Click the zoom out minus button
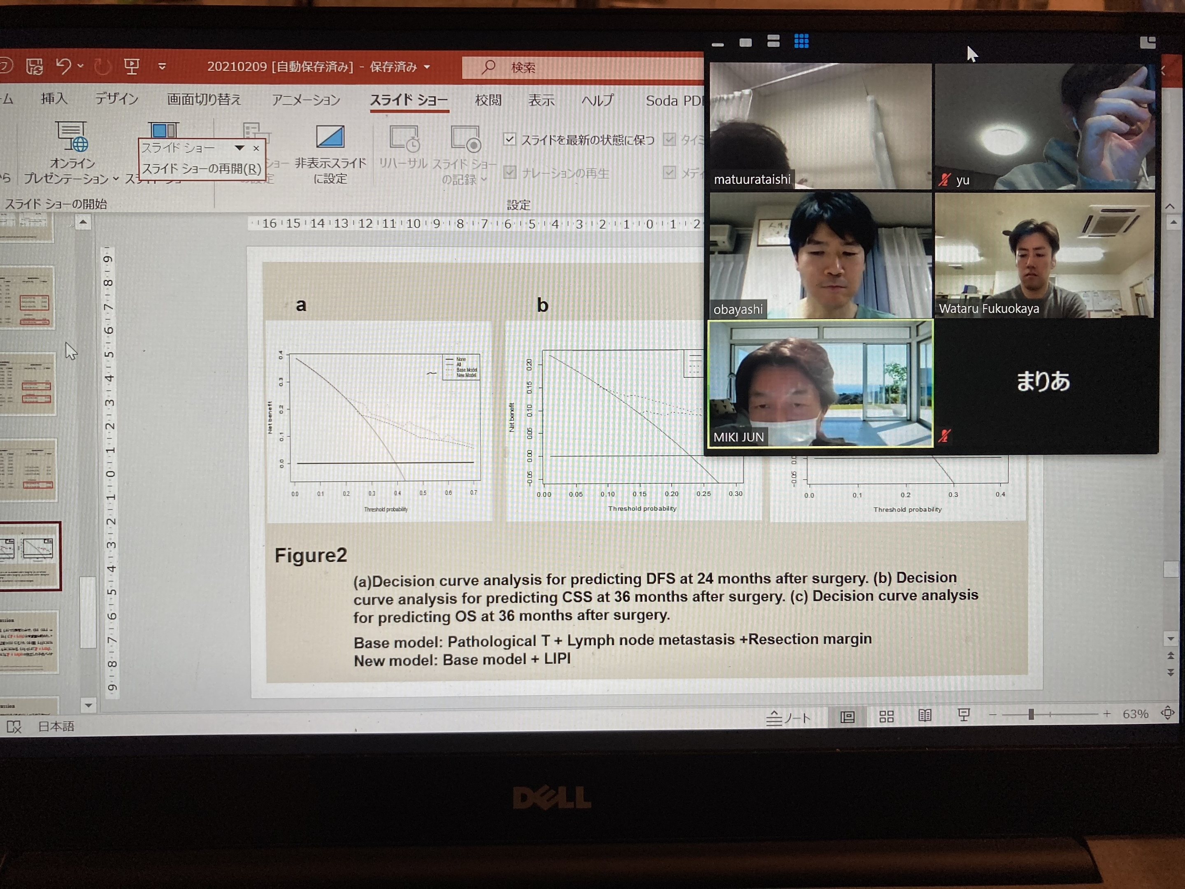The width and height of the screenshot is (1185, 889). 993,714
